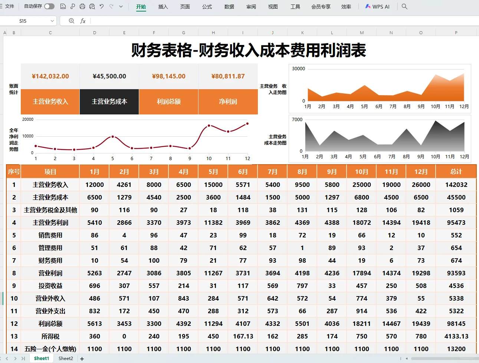The image size is (479, 363).
Task: Open the 视图 ribbon tab
Action: point(273,7)
